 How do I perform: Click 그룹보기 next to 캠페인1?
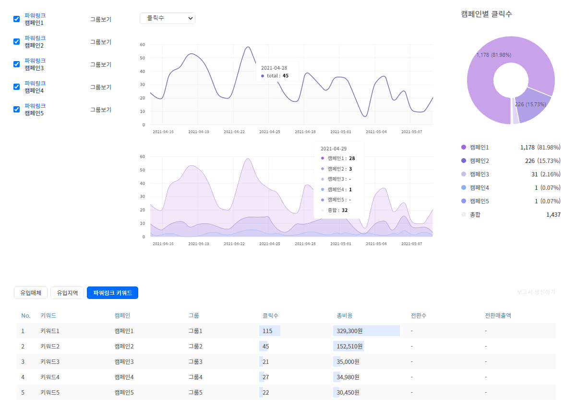pyautogui.click(x=101, y=19)
